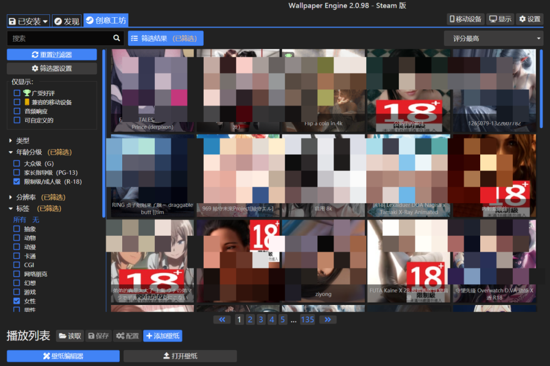Image resolution: width=550 pixels, height=366 pixels.
Task: Enable 音频响应 checkbox
Action: [17, 111]
